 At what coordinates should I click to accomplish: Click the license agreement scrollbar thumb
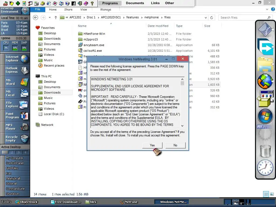[182, 83]
